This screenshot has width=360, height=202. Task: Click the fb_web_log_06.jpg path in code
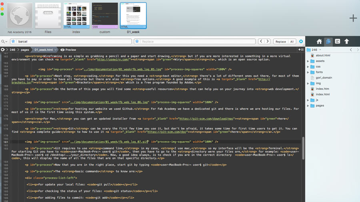point(109,102)
